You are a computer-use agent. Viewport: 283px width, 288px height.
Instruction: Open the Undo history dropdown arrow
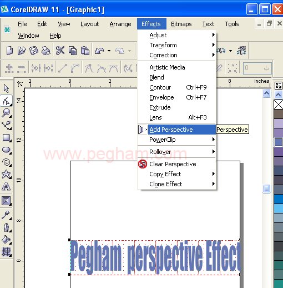point(109,51)
